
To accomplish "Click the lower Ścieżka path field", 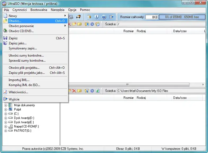I will tap(161, 91).
